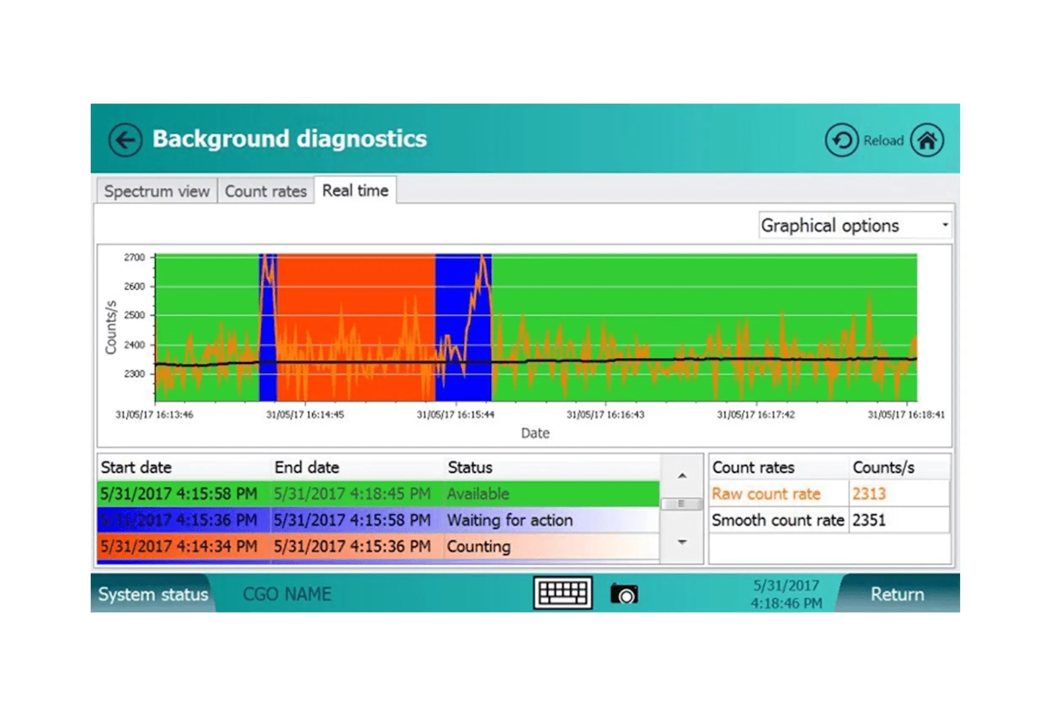Click the Start date column header
1050x716 pixels.
click(x=136, y=467)
